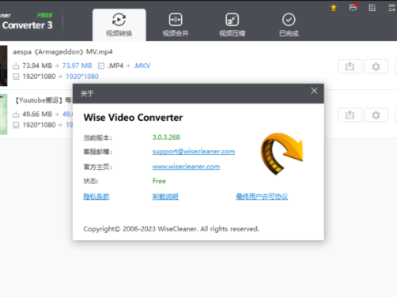Viewport: 397px width, 297px height.
Task: Open the main menu icon at top right
Action: pyautogui.click(x=391, y=8)
